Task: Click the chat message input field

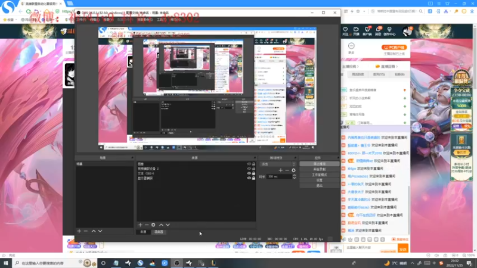Action: tap(370, 248)
